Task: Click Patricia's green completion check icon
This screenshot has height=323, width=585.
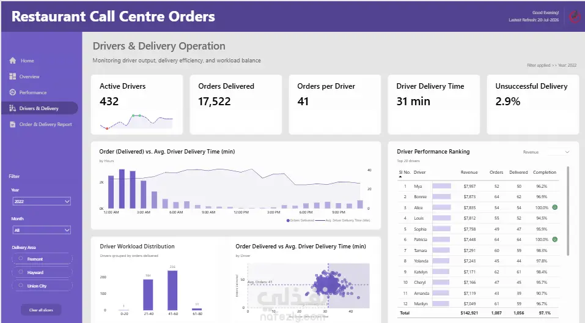Action: tap(555, 239)
